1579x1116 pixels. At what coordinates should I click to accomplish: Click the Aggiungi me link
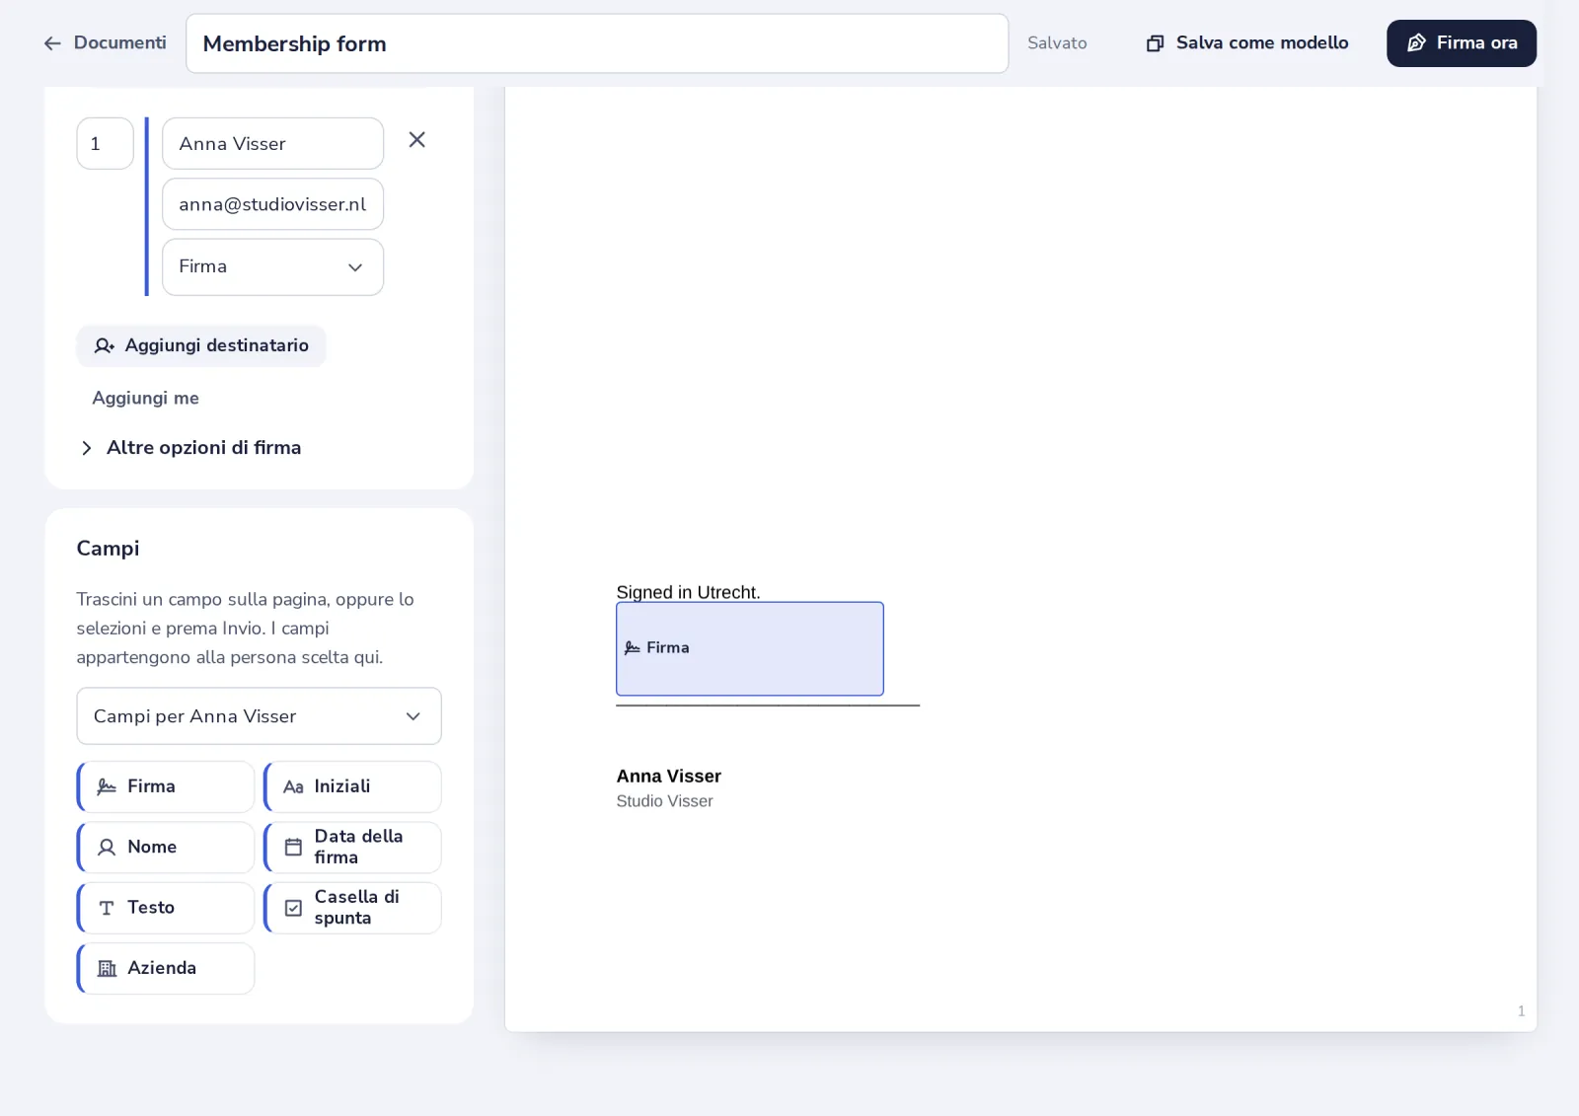coord(145,398)
